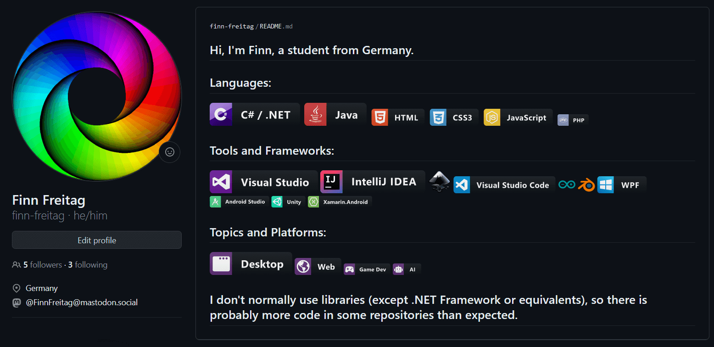Open the @FinnFreitag@mastodon.social link
Viewport: 714px width, 347px height.
82,302
